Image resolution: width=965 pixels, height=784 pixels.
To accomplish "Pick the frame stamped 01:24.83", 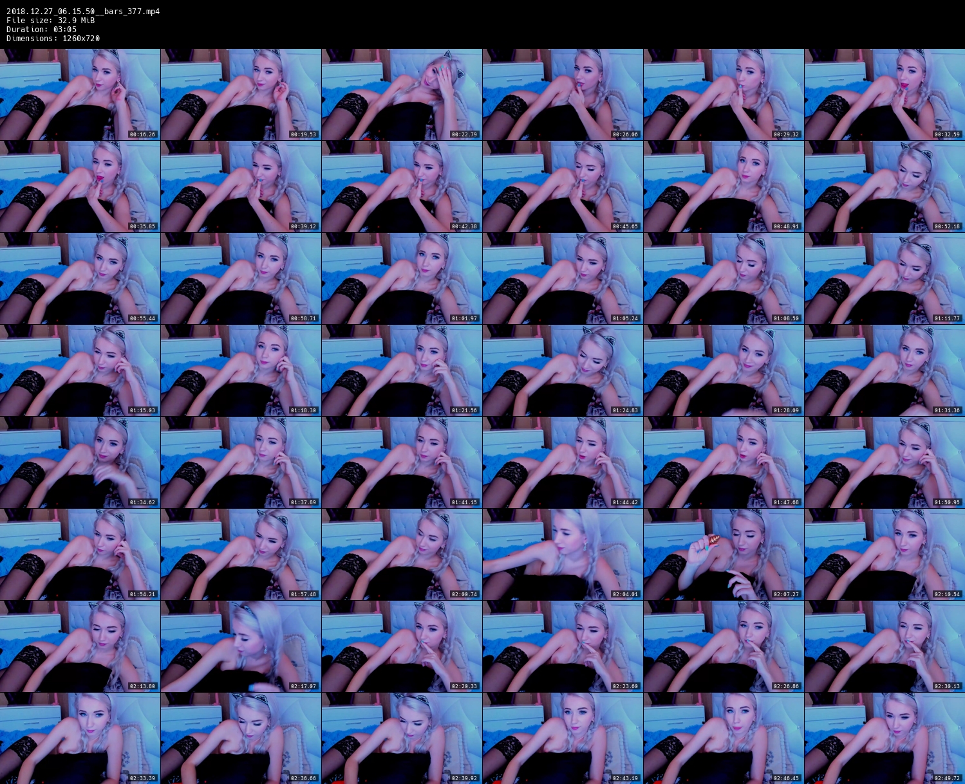I will [563, 370].
